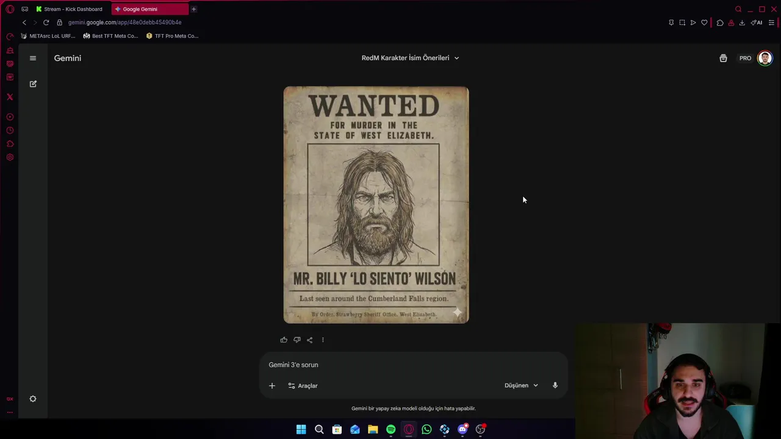
Task: Open File Explorer from the taskbar
Action: [373, 429]
